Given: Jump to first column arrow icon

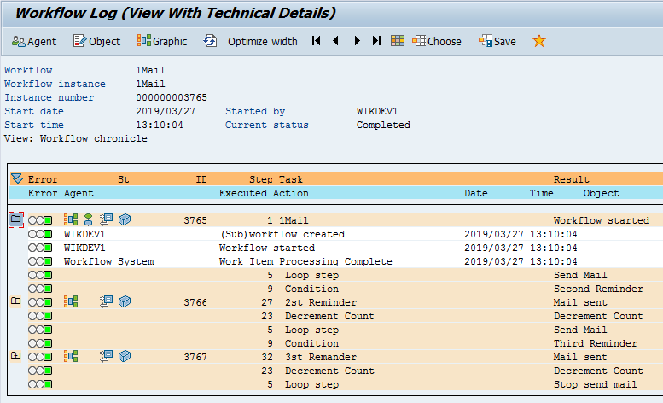Looking at the screenshot, I should pyautogui.click(x=316, y=41).
